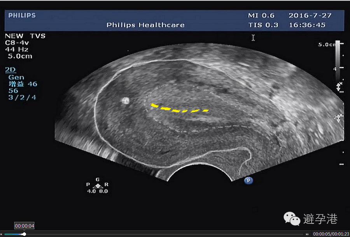Click the 5.0cm label on the depth scale

pos(327,45)
